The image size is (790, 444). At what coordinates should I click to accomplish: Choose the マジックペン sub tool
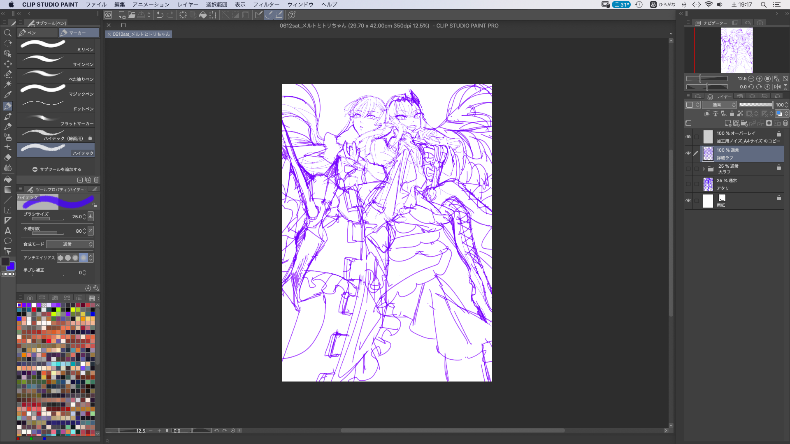point(56,90)
